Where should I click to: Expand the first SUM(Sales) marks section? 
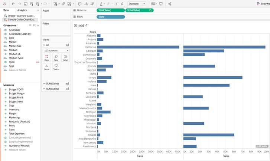[x=44, y=84]
